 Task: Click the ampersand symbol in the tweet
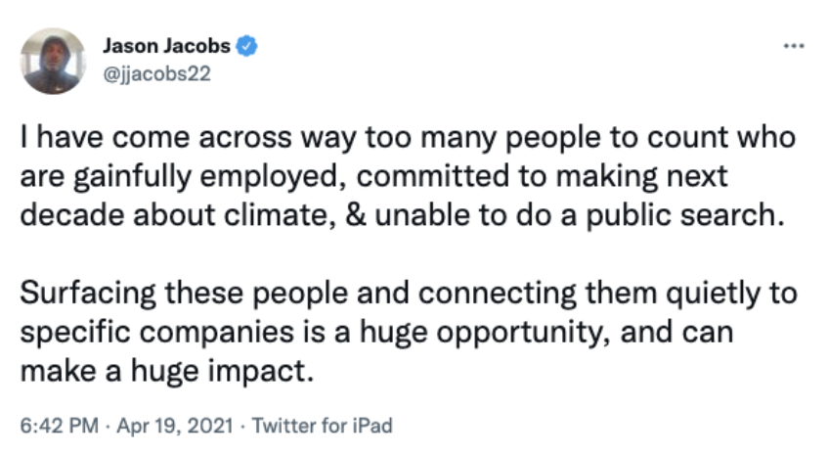tap(356, 215)
